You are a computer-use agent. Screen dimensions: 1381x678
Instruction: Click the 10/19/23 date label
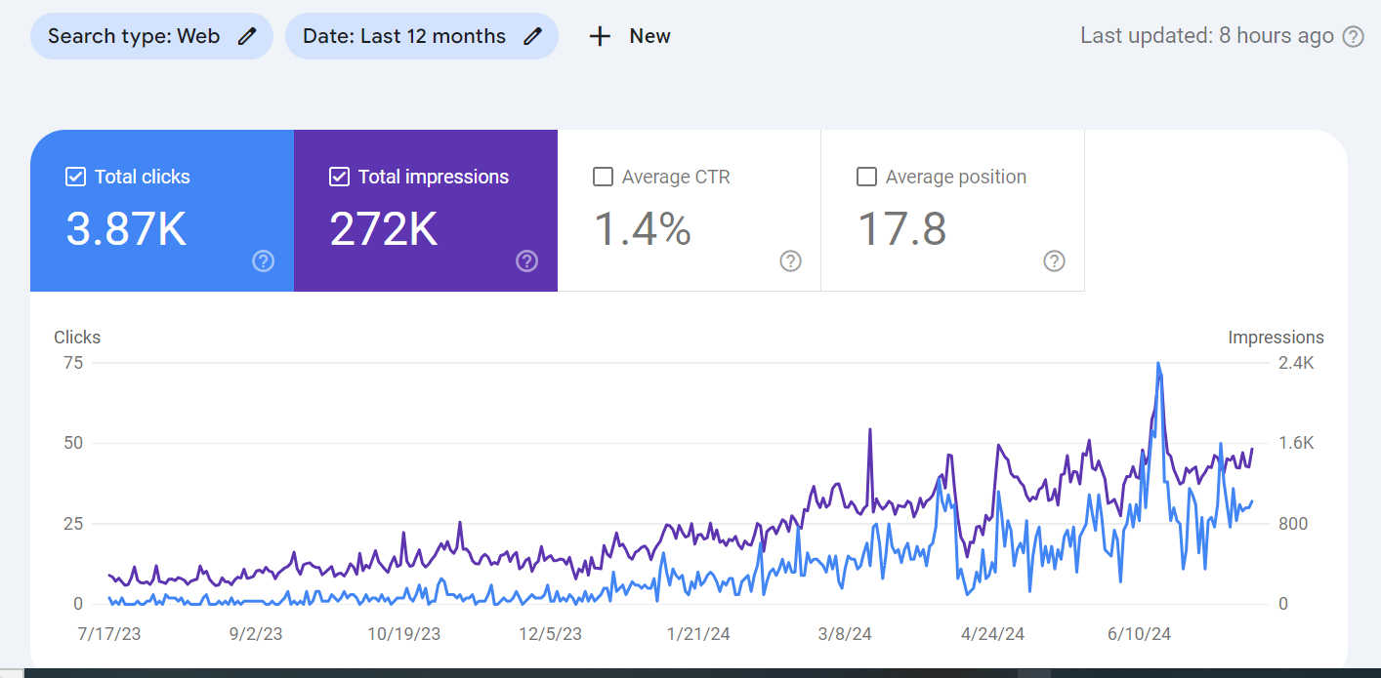[x=403, y=634]
